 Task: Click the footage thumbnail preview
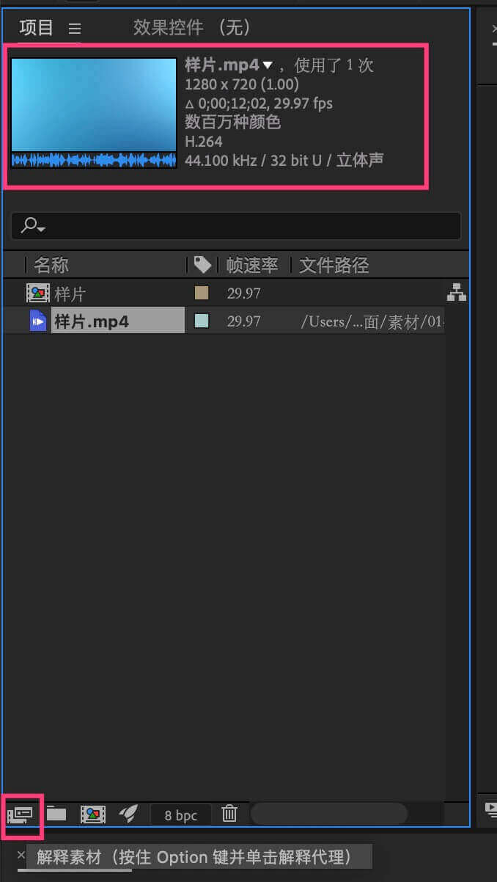point(94,113)
